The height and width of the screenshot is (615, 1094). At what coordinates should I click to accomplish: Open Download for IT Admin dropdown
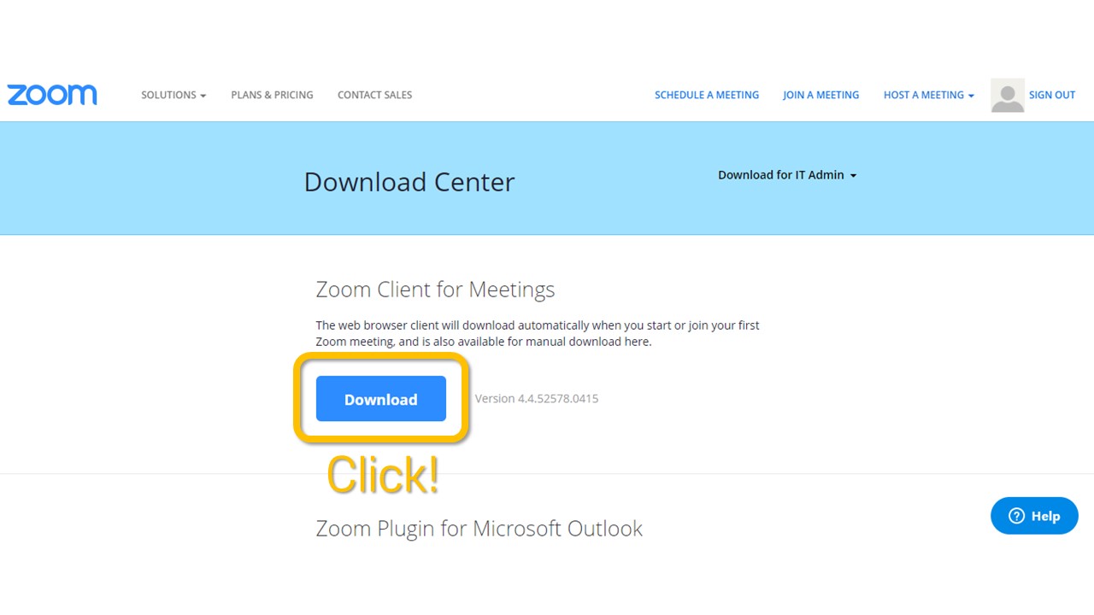pyautogui.click(x=787, y=174)
